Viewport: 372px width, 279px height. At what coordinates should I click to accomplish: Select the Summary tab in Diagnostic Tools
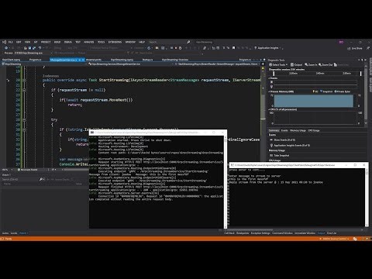[x=274, y=130]
